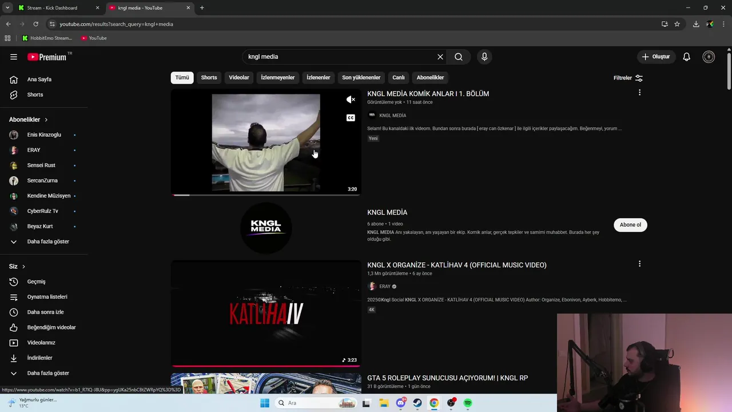Select the Abonelikler filter chip
This screenshot has width=732, height=412.
[430, 77]
